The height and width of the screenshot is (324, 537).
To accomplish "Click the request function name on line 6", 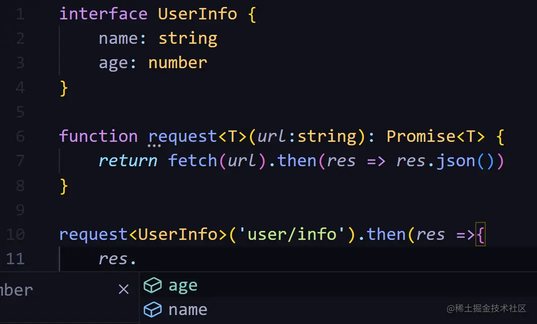I will (x=182, y=136).
